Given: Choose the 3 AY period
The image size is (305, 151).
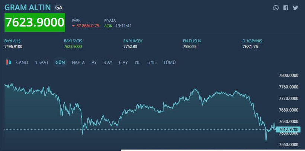Looking at the screenshot, I should point(108,62).
